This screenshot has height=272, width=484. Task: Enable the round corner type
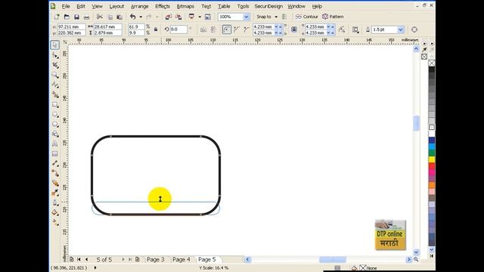pyautogui.click(x=227, y=29)
